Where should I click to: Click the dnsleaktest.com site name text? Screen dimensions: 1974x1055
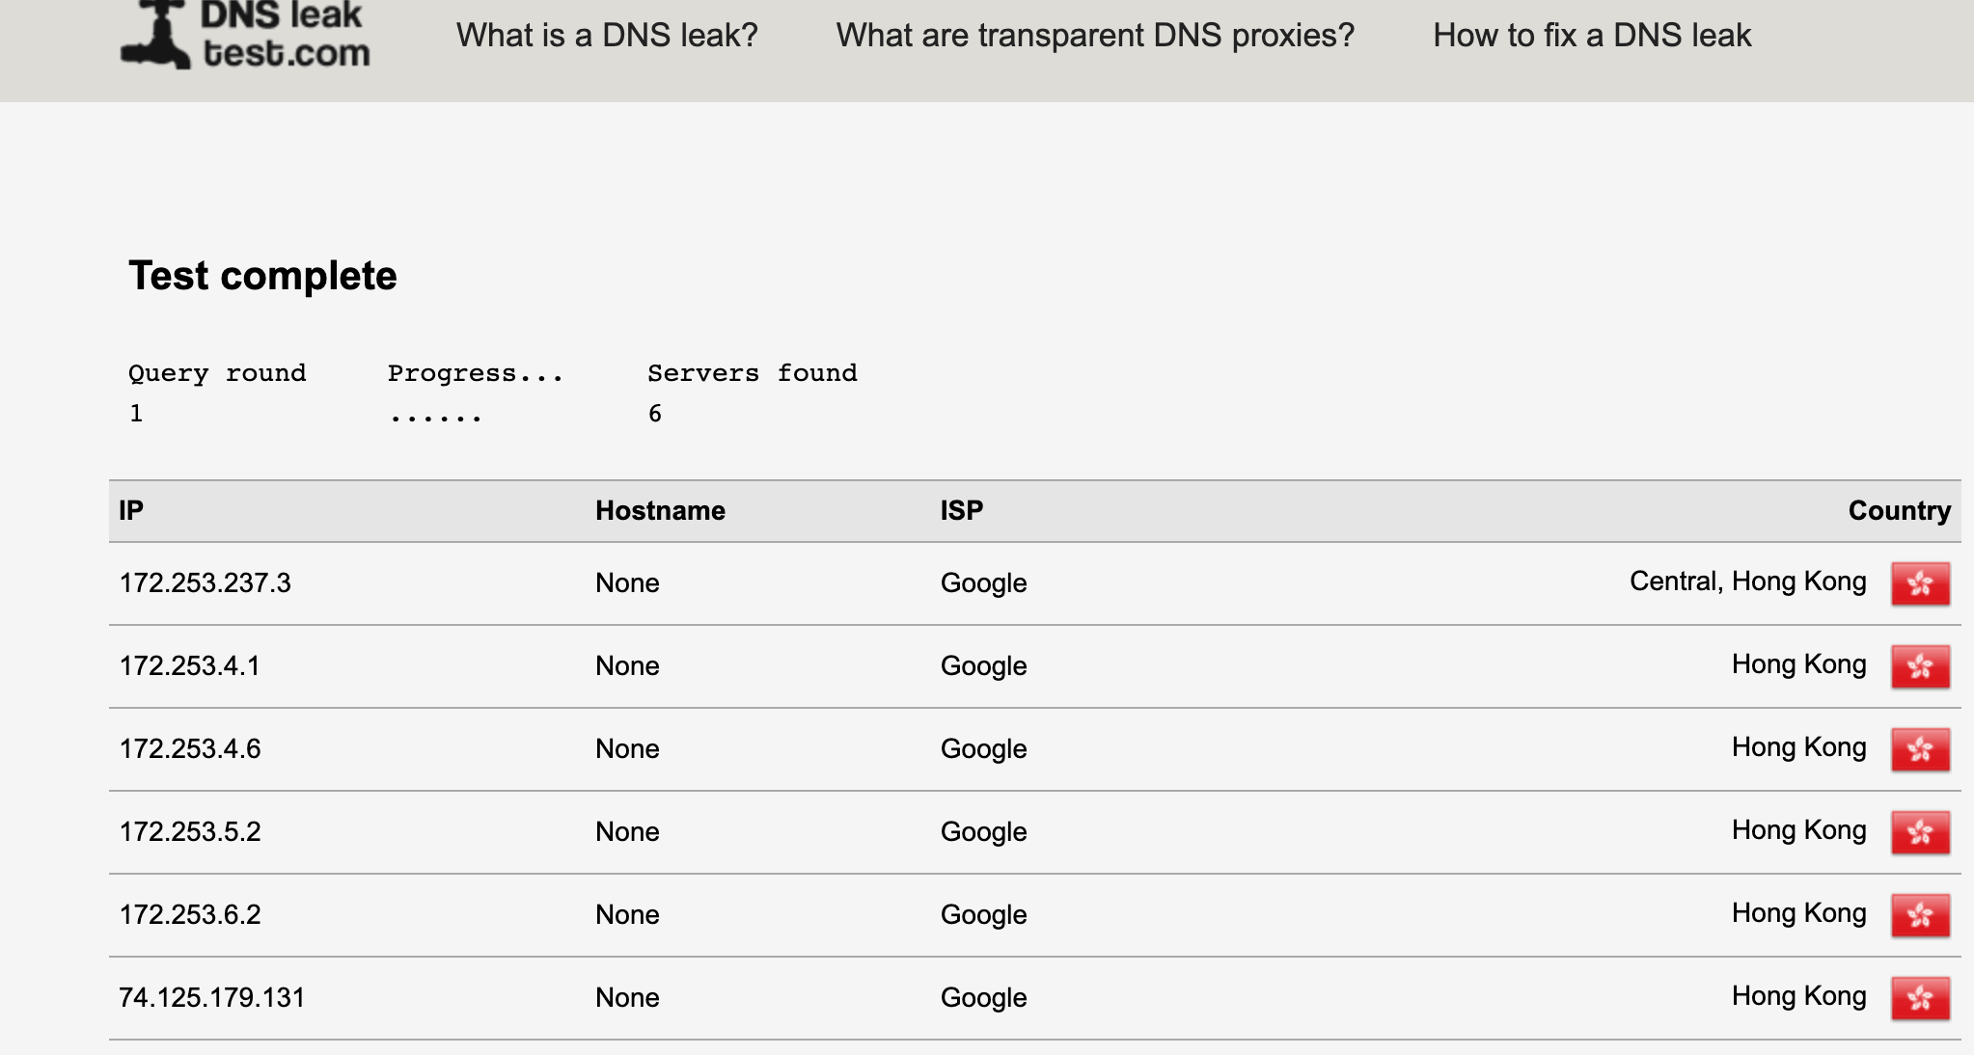285,36
